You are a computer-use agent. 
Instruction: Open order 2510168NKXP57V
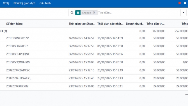pos(17,38)
